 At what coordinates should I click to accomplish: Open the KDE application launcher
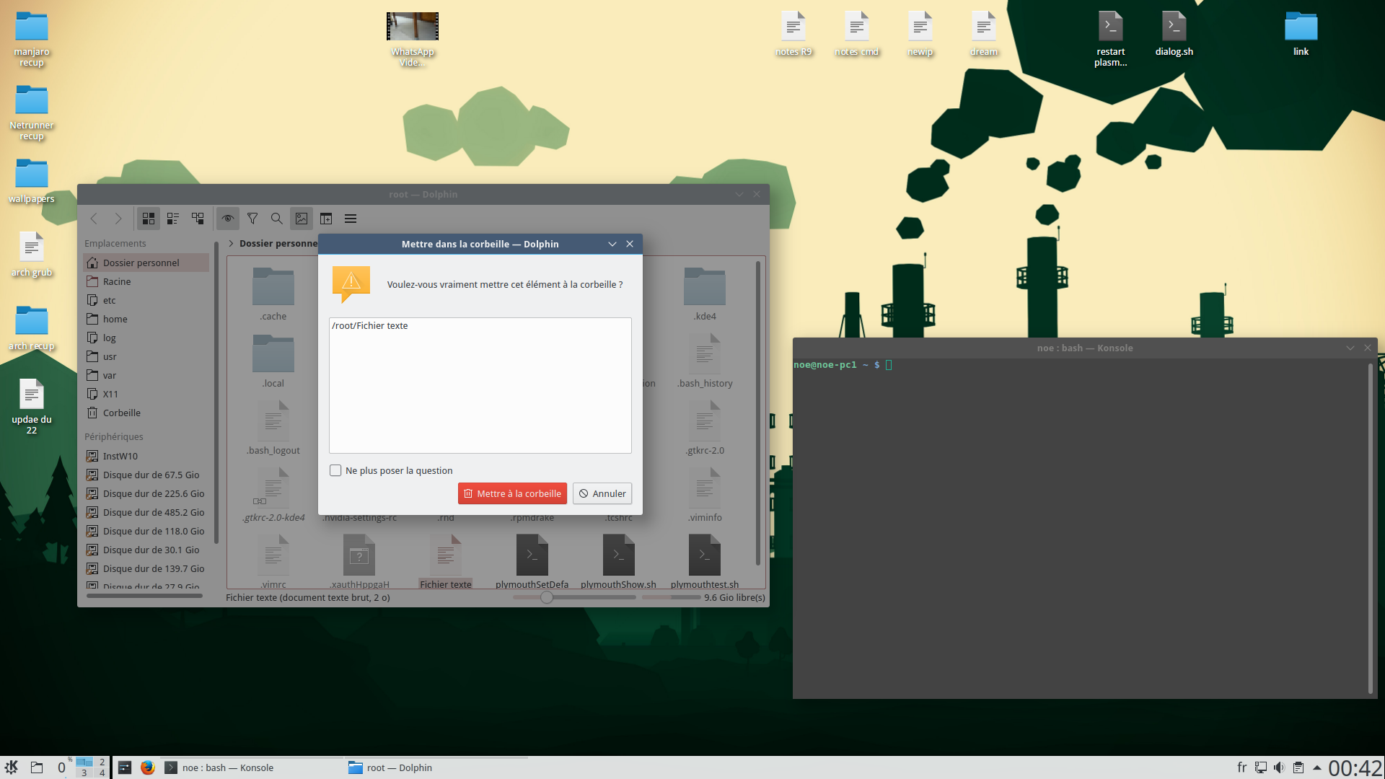[12, 767]
